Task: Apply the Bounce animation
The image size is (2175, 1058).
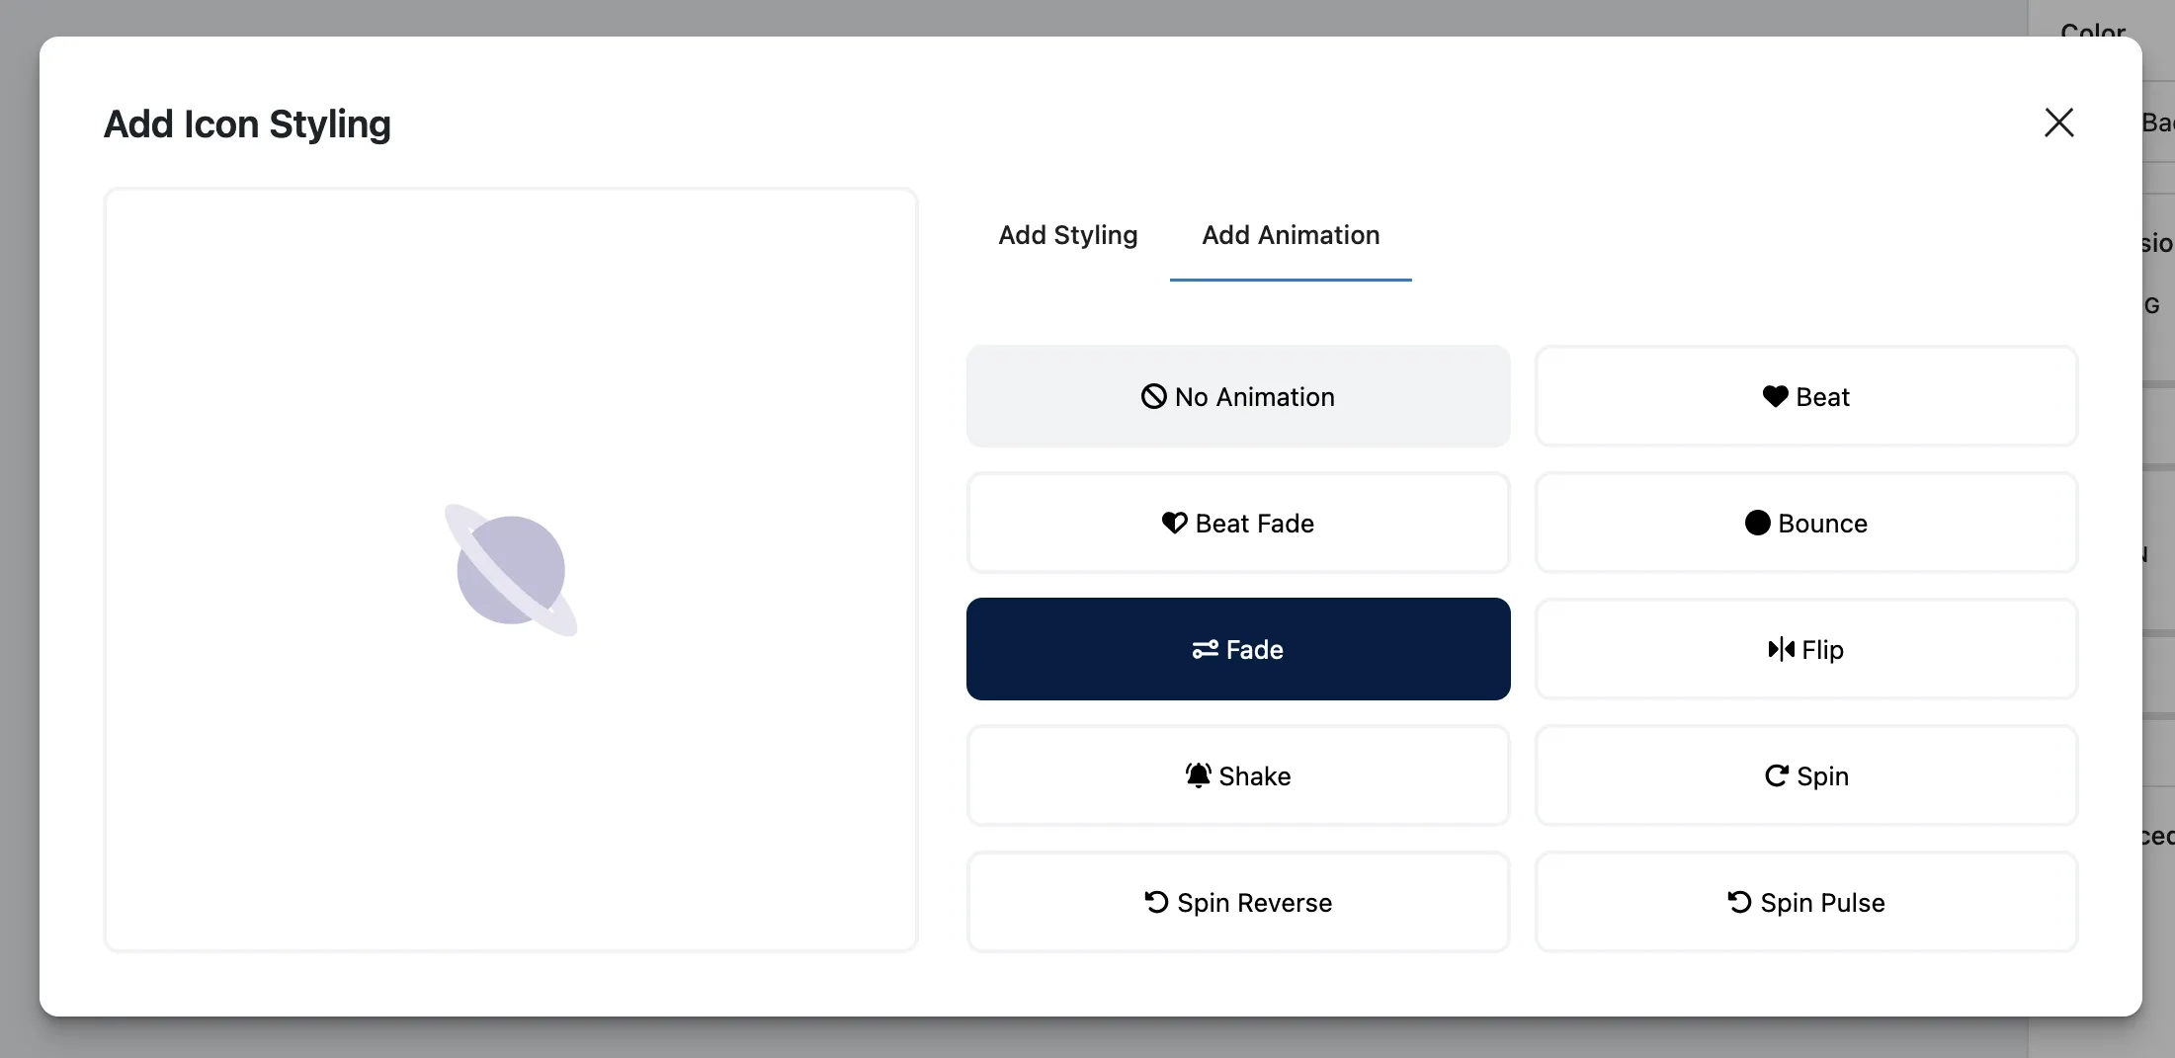Action: tap(1805, 523)
